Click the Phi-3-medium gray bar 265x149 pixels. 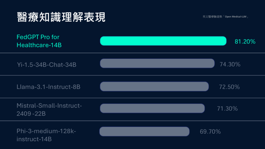click(145, 132)
